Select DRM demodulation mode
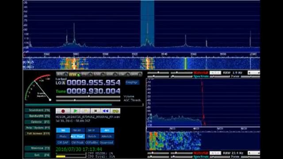The height and width of the screenshot is (159, 283). (136, 74)
